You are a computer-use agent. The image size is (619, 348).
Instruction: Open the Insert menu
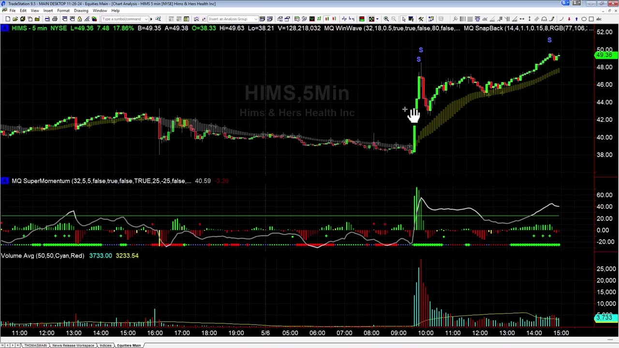(x=48, y=11)
